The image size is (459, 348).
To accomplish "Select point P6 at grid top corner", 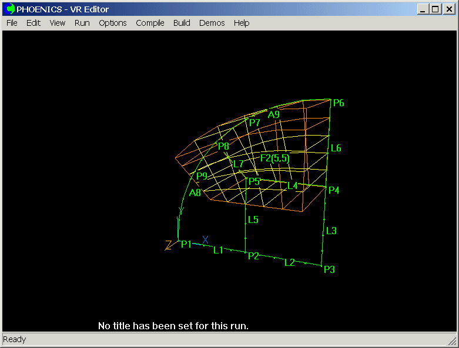I will pyautogui.click(x=338, y=103).
